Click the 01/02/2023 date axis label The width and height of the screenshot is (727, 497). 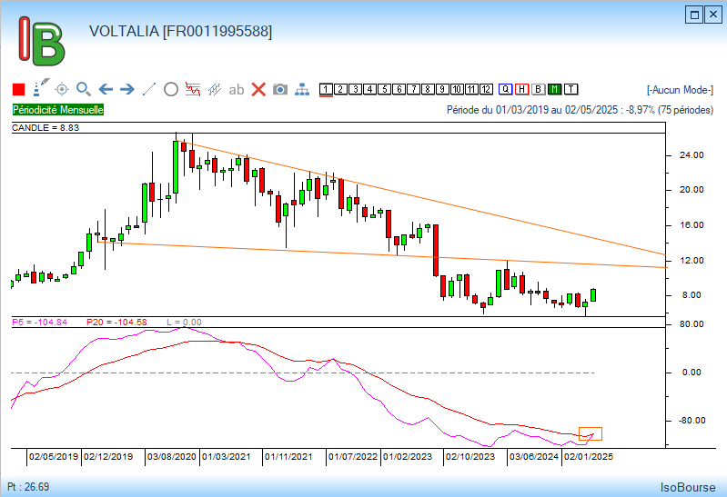(x=407, y=457)
